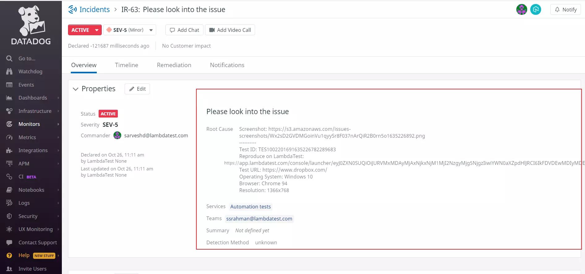Open the Watchdog binoculars icon
Screen dimensions: 585x274
(x=9, y=71)
